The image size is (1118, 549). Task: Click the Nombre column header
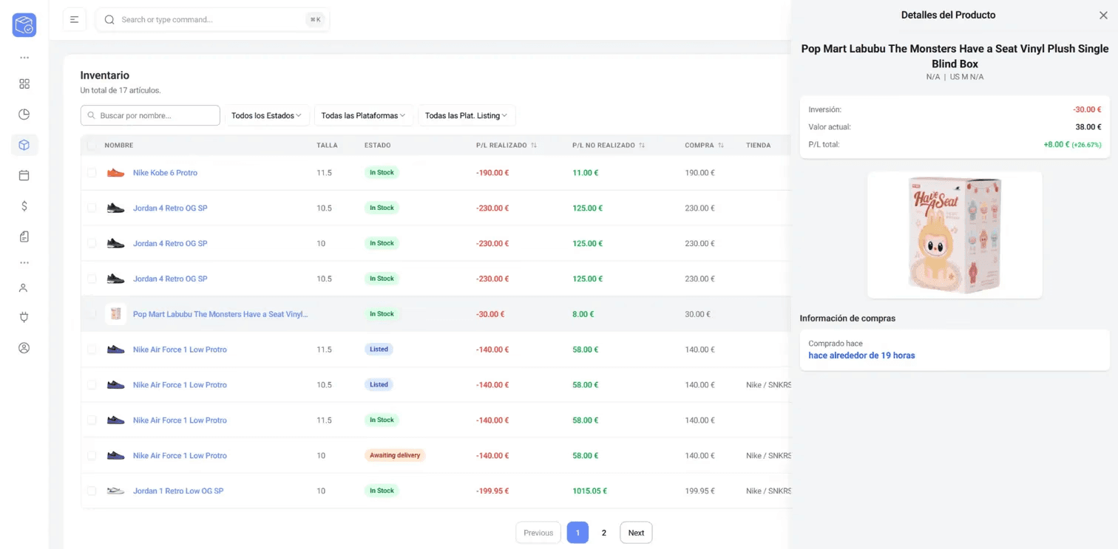(119, 146)
